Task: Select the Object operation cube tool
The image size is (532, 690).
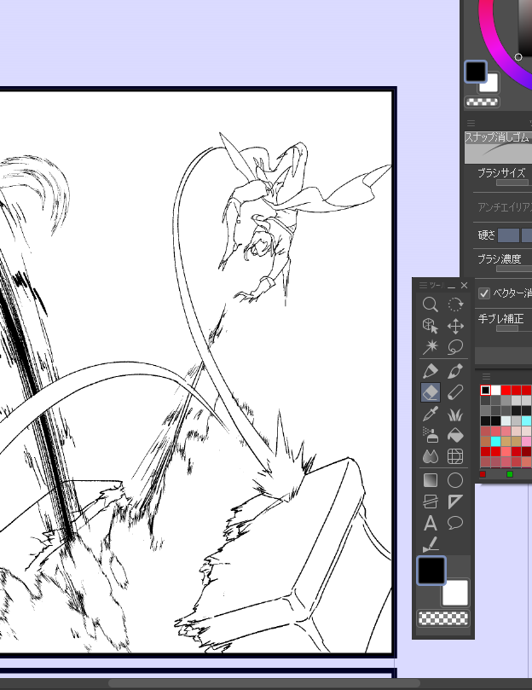Action: coord(430,326)
